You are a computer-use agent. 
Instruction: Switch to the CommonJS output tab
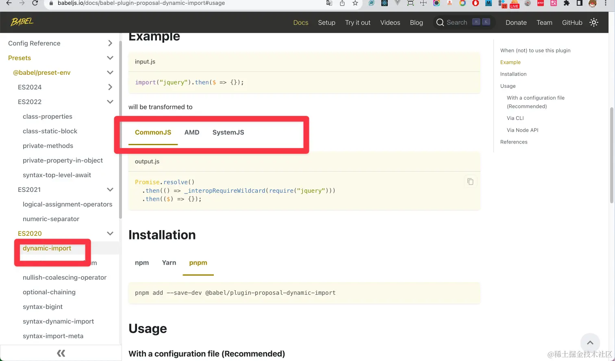pos(153,133)
